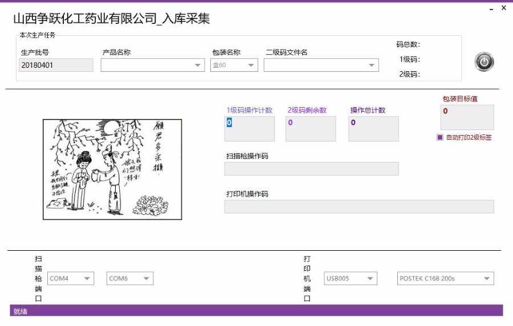This screenshot has width=513, height=326.
Task: Toggle the 自动打印2级标签 checkbox
Action: coord(439,137)
